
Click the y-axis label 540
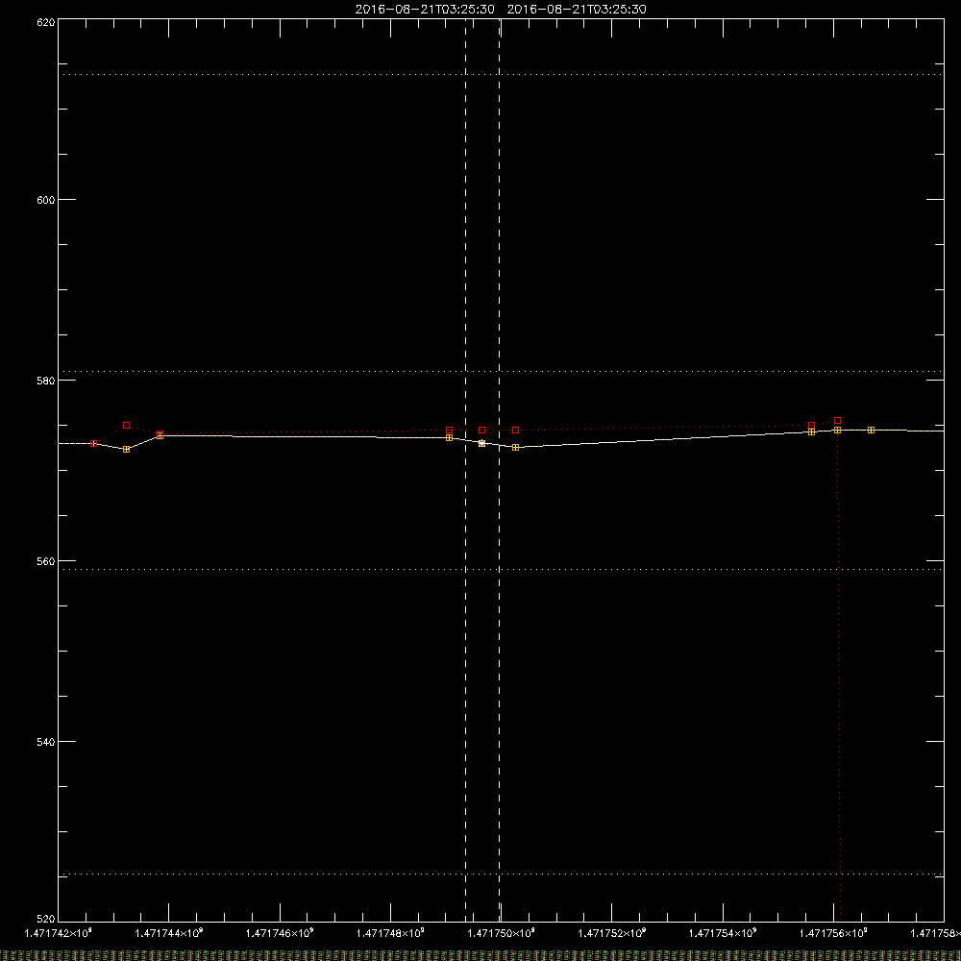coord(46,742)
